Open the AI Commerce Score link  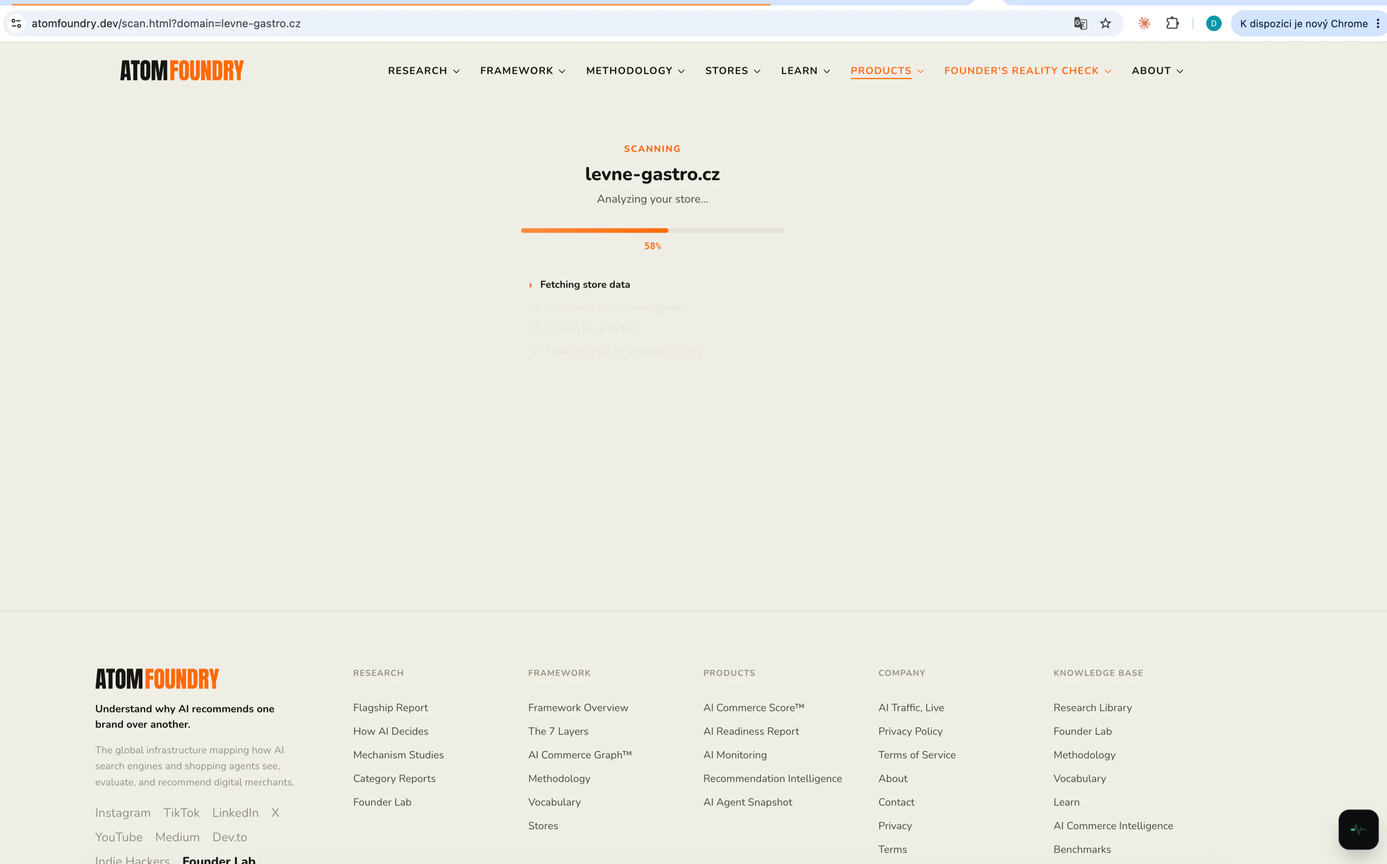tap(753, 708)
